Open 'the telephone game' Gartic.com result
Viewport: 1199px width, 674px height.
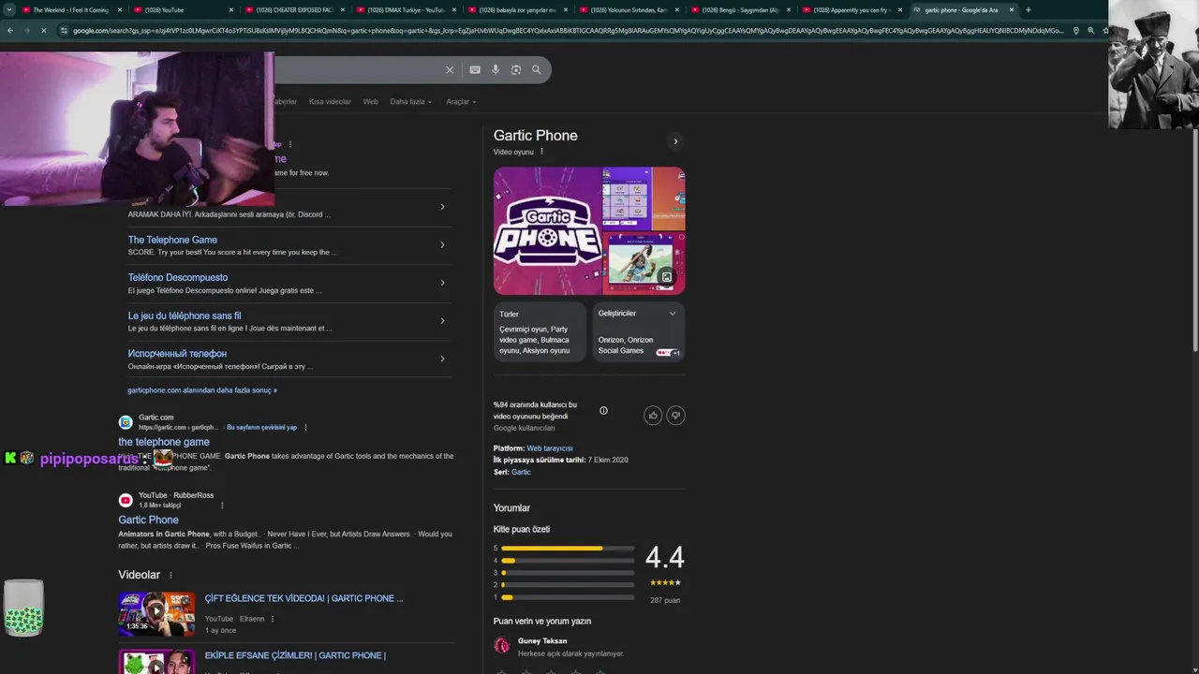tap(164, 442)
